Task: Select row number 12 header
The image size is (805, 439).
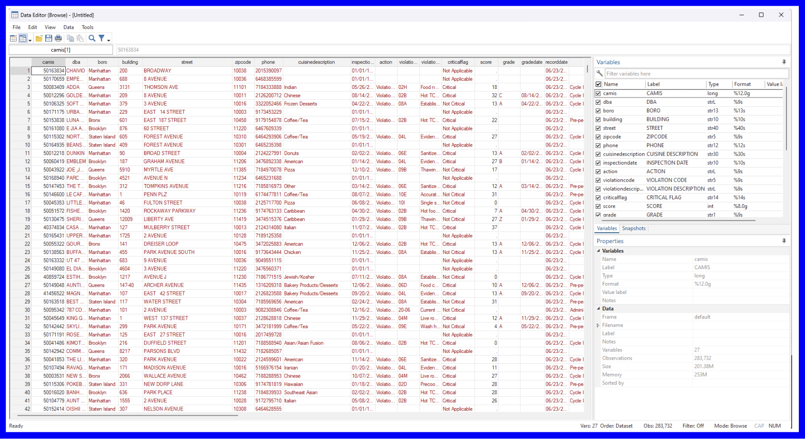Action: [x=20, y=162]
